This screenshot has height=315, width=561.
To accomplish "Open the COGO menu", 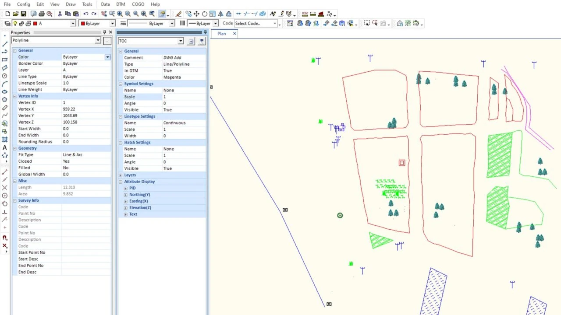I will (x=138, y=4).
